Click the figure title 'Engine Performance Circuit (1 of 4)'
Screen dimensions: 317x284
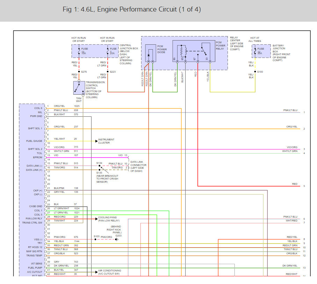pos(149,9)
